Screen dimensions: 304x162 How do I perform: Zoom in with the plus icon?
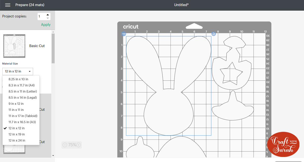(x=79, y=145)
